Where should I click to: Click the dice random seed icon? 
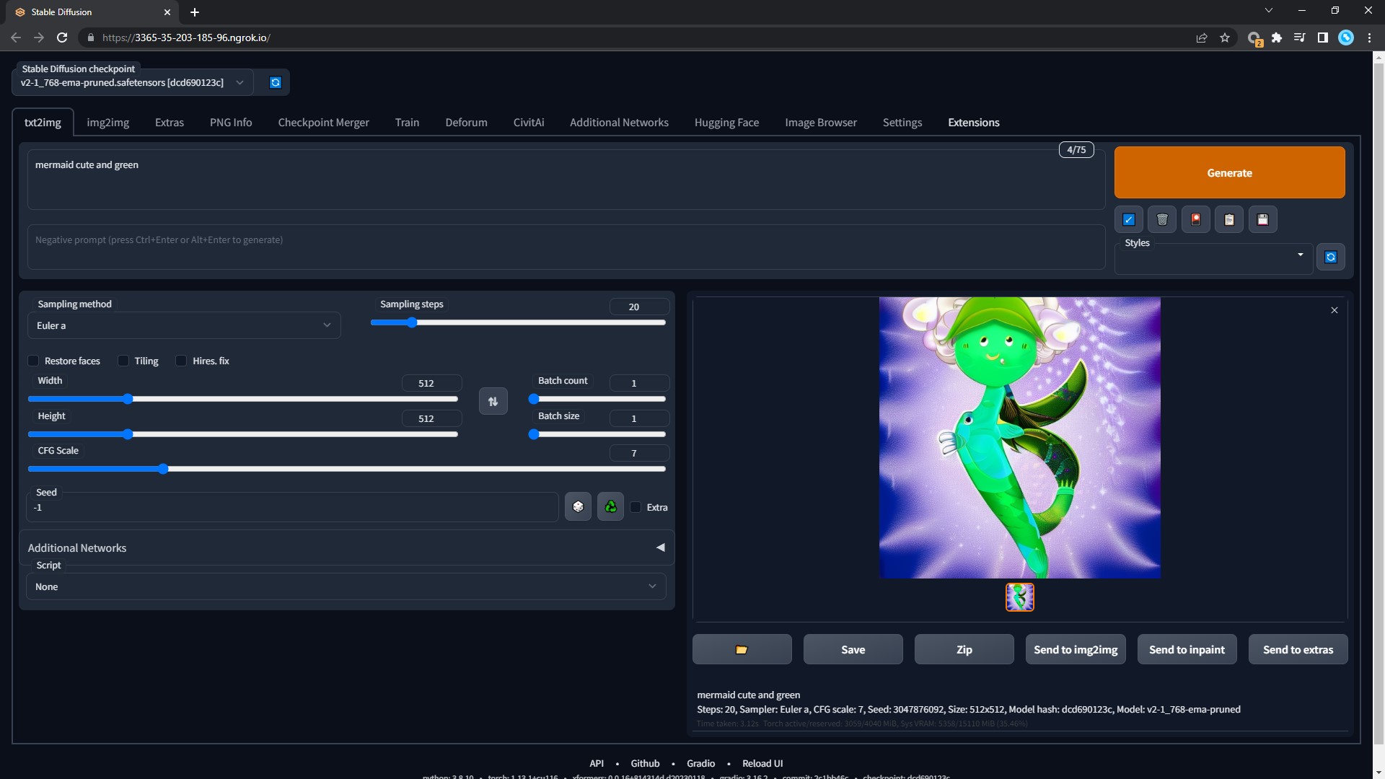(578, 507)
